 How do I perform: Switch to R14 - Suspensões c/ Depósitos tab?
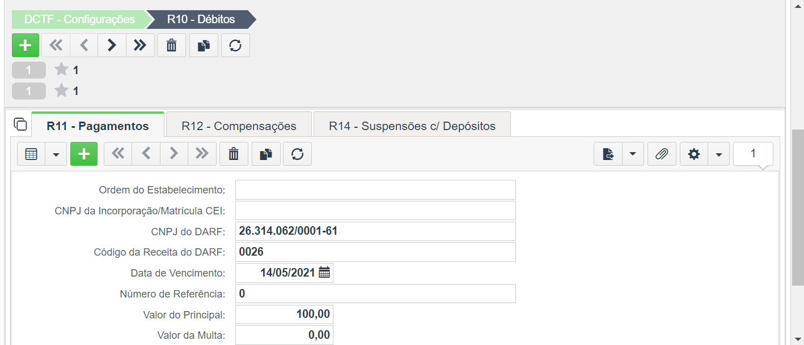pyautogui.click(x=412, y=126)
